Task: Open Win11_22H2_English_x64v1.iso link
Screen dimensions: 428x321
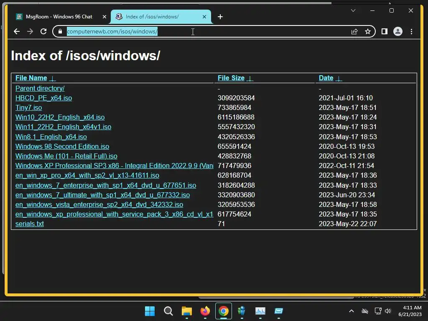Action: coord(64,127)
